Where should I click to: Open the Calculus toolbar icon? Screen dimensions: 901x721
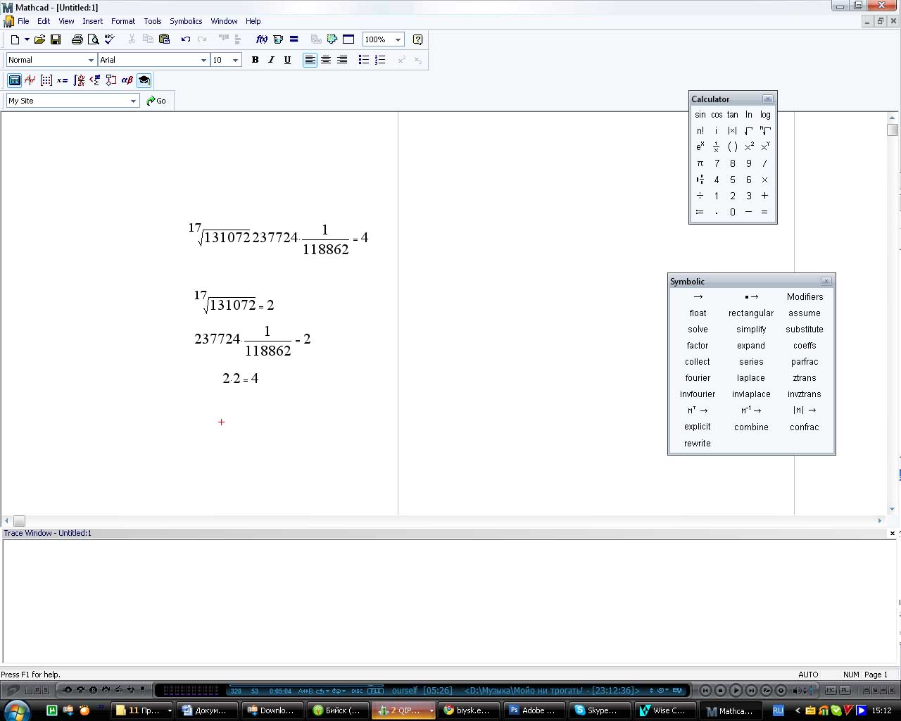[x=79, y=80]
